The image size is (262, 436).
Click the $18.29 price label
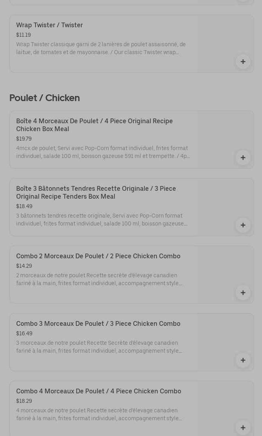24,401
